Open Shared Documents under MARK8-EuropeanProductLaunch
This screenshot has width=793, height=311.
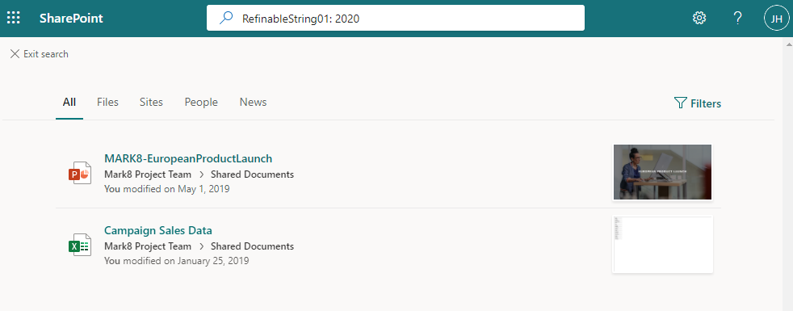click(x=253, y=174)
